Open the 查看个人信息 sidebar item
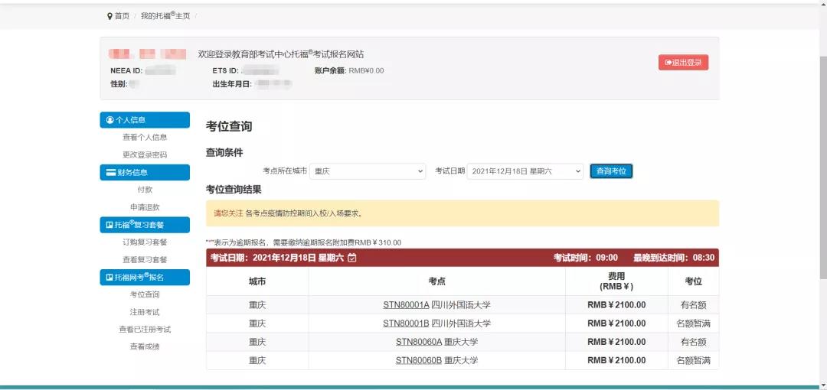Viewport: 827px width, 390px height. point(145,137)
